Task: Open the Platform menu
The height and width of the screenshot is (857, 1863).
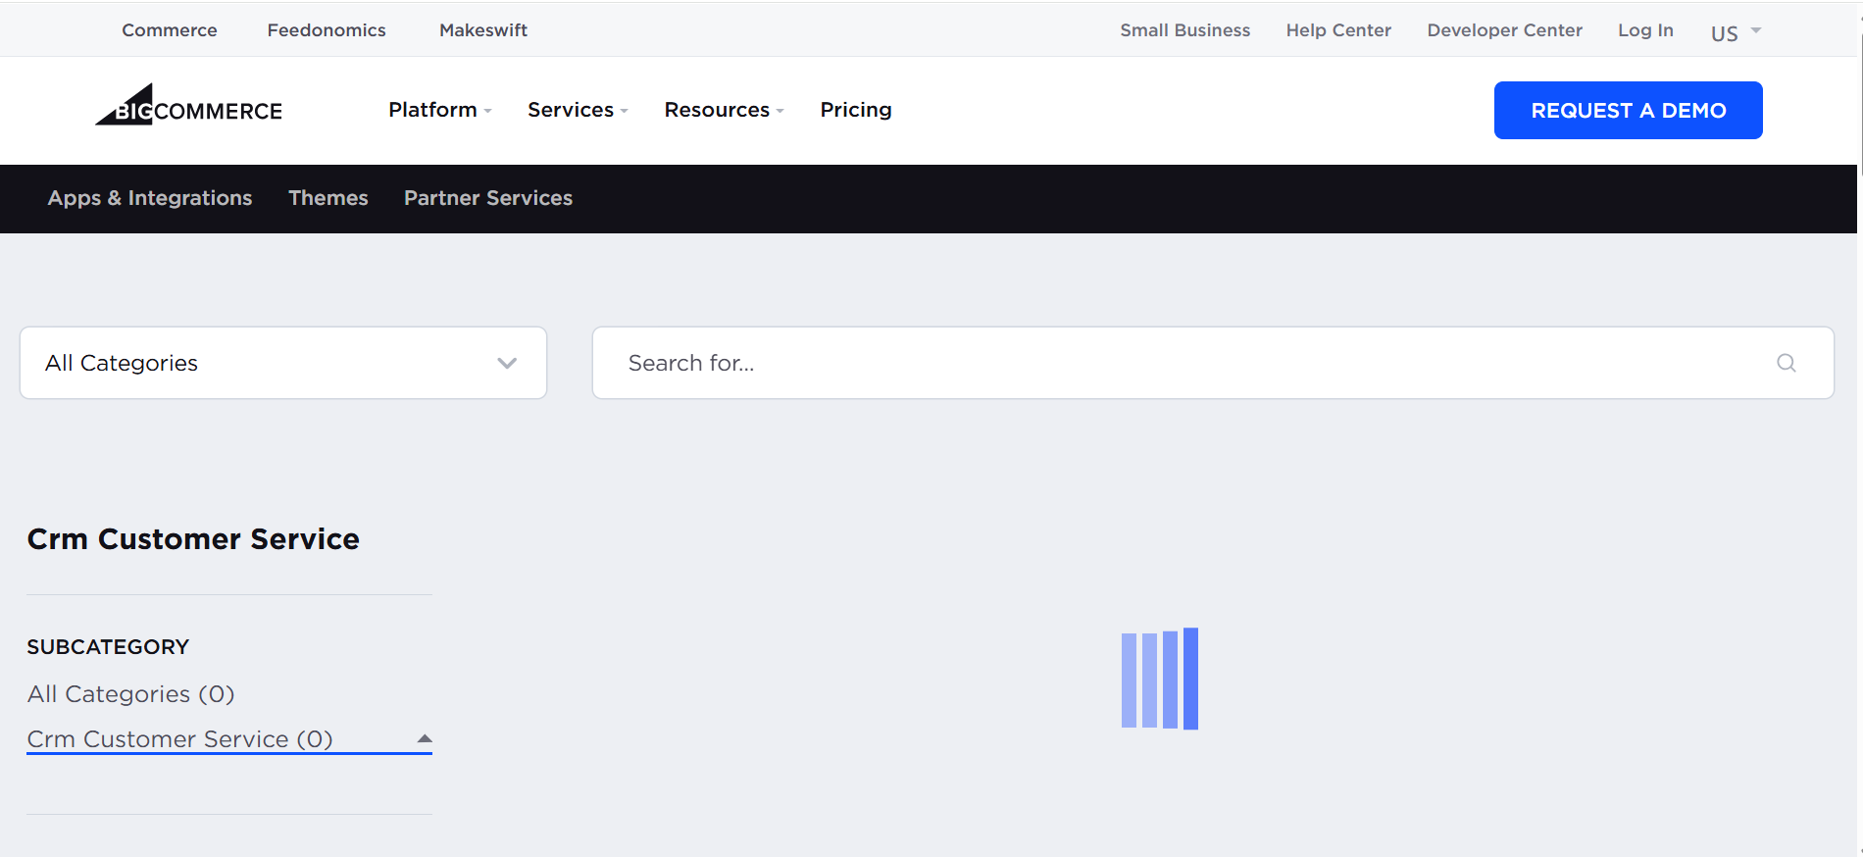Action: pyautogui.click(x=440, y=110)
